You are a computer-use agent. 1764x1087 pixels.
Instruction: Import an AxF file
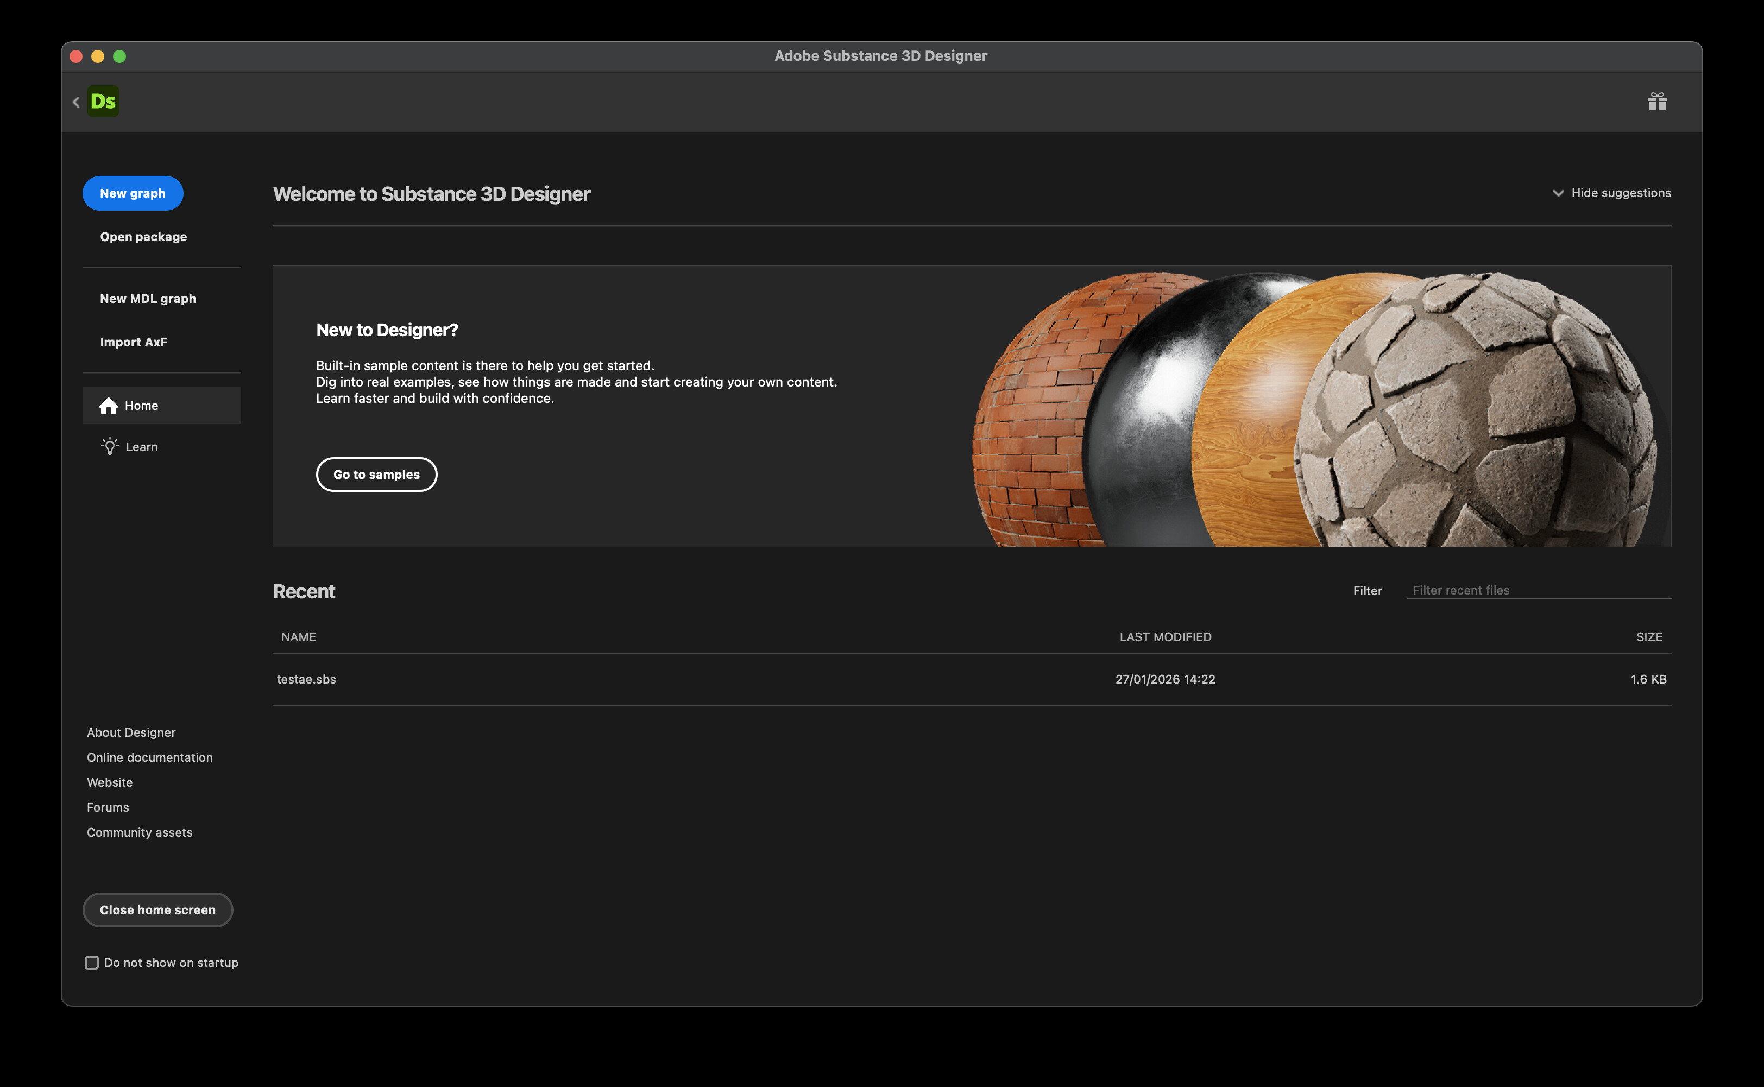(x=134, y=342)
